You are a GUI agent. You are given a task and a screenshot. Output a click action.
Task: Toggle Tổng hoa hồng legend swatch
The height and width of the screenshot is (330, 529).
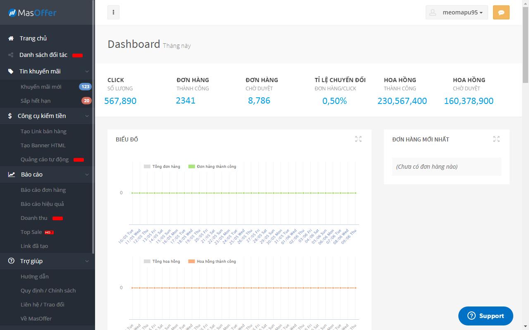pos(147,262)
